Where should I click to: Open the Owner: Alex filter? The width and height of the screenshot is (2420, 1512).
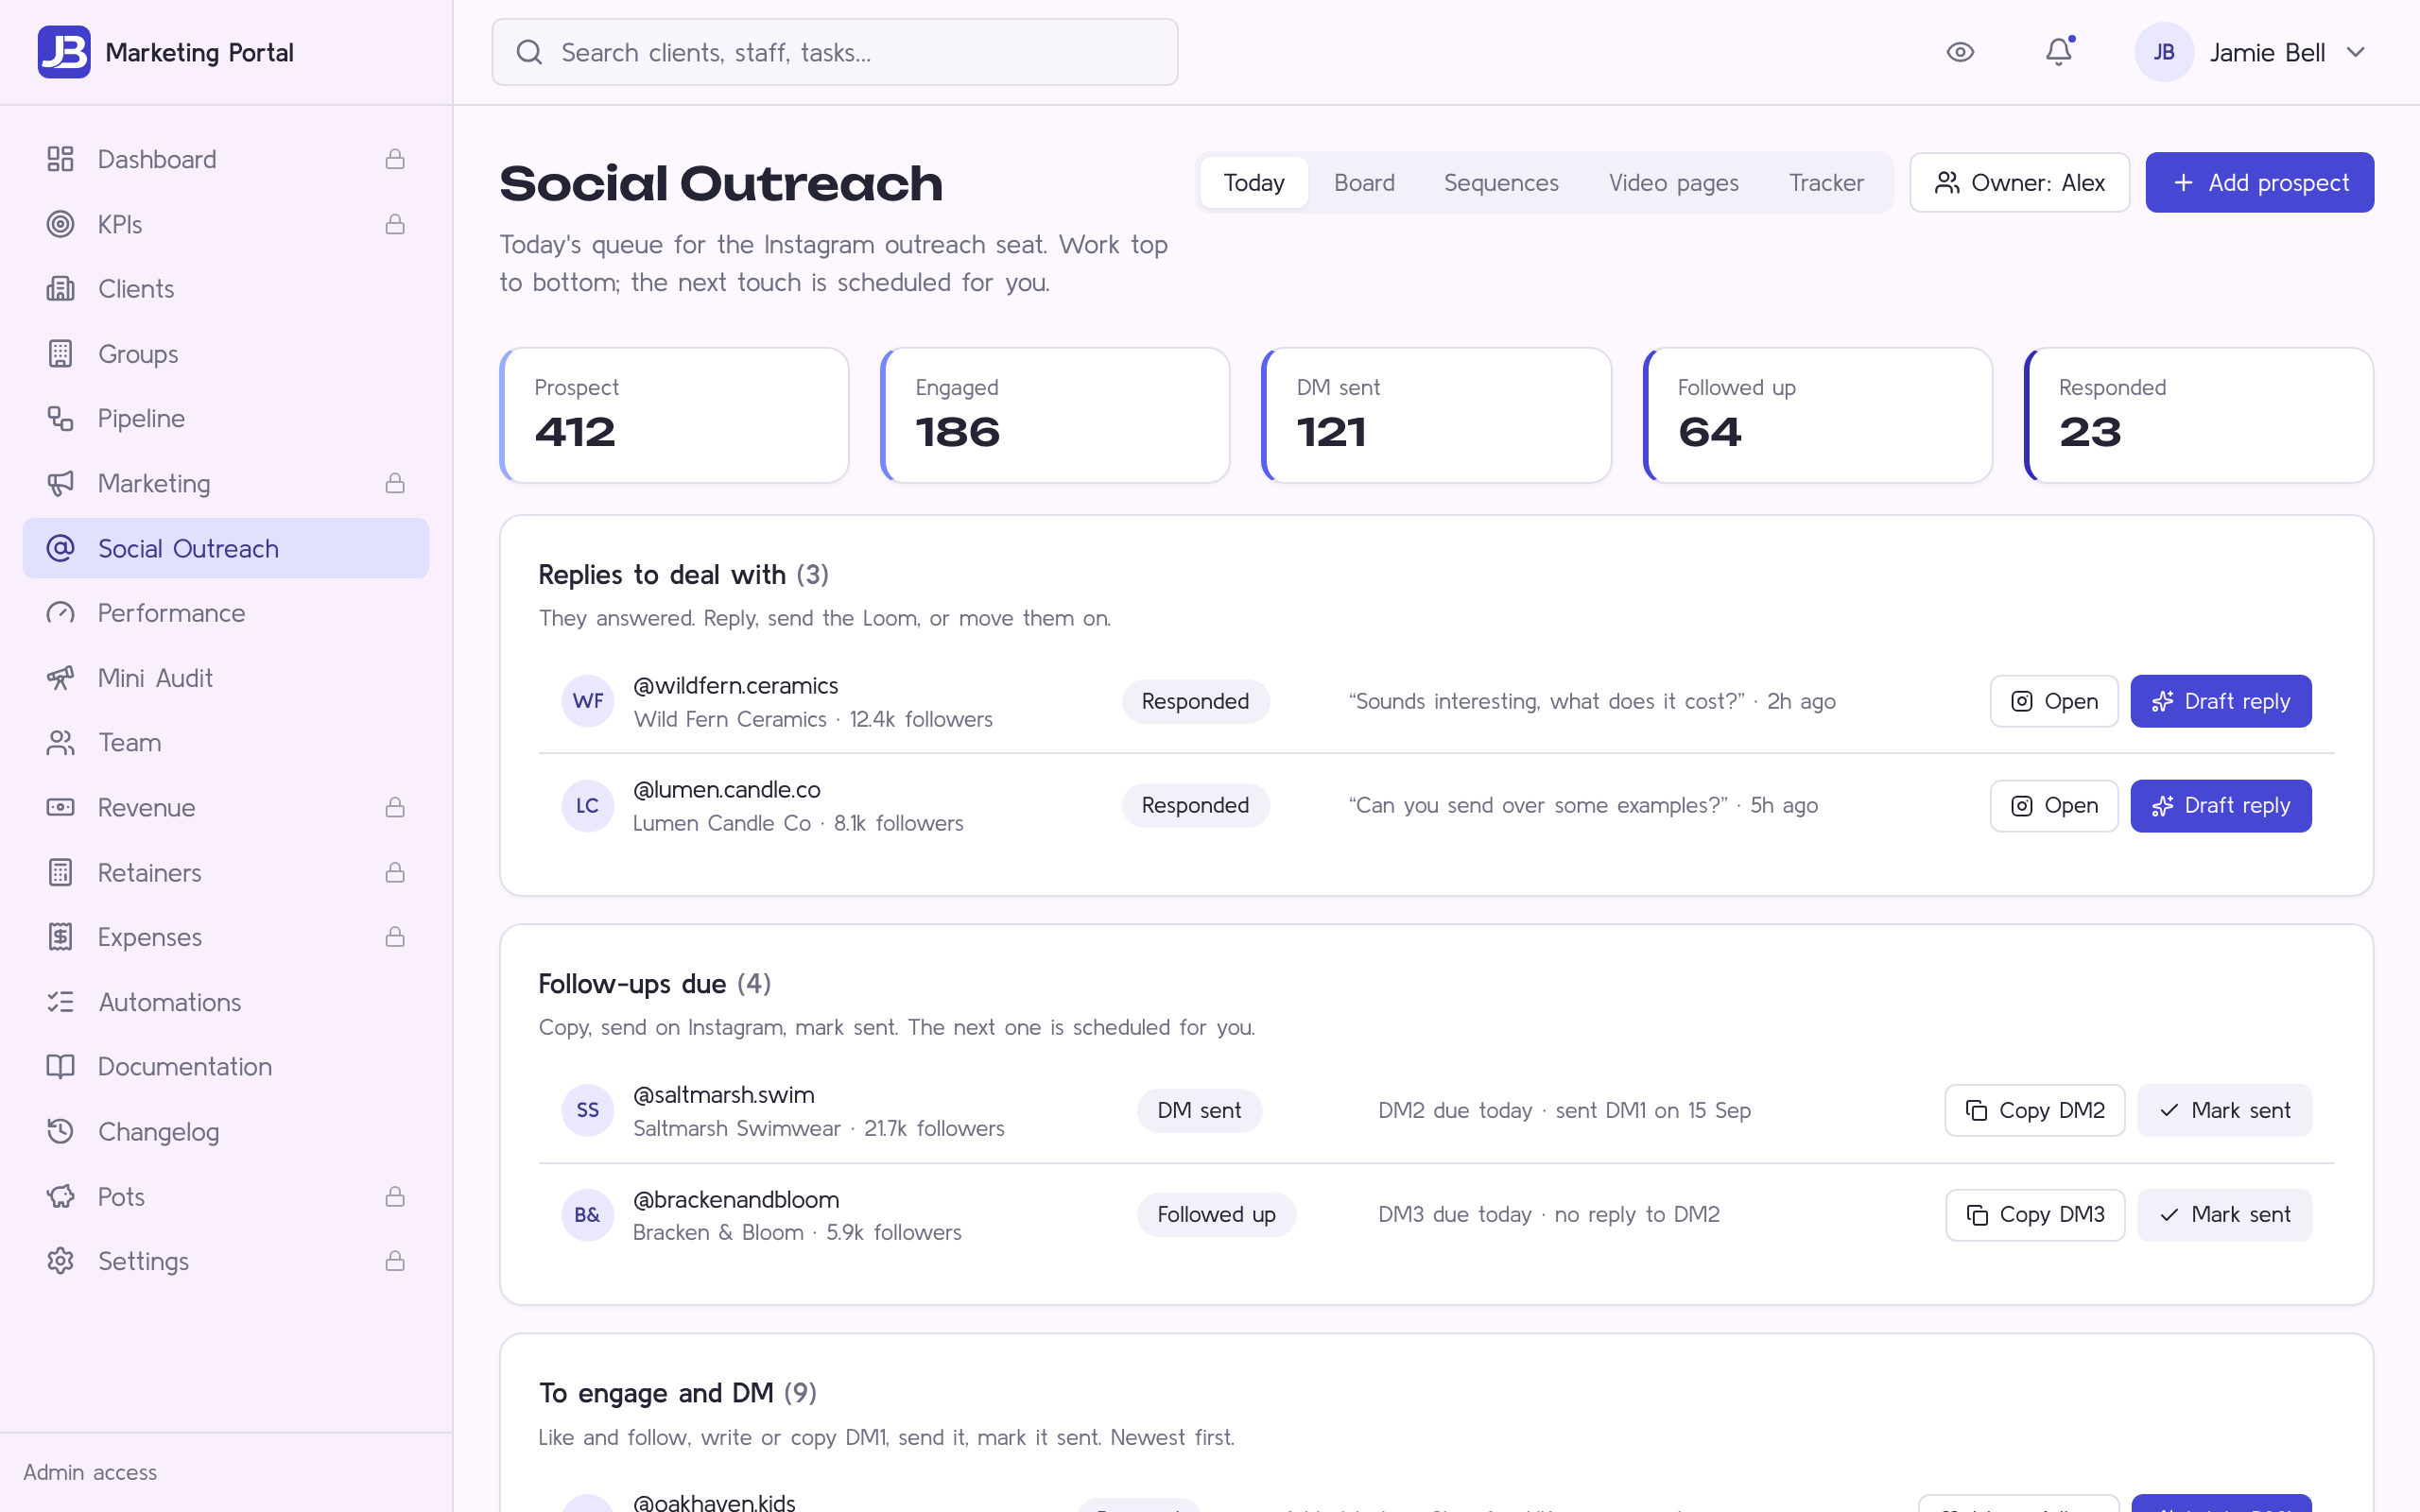2019,182
